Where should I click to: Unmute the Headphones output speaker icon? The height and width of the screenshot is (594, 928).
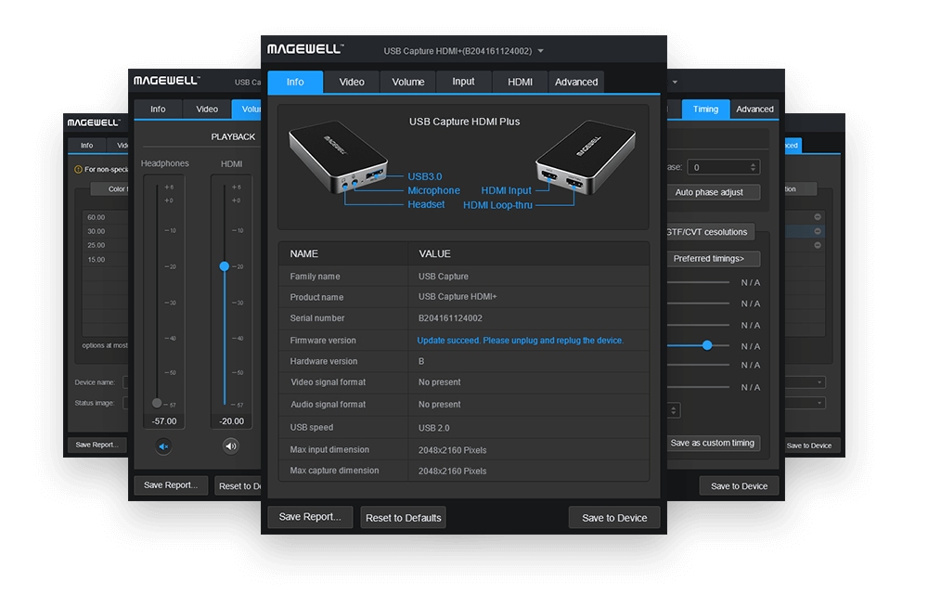[x=163, y=446]
